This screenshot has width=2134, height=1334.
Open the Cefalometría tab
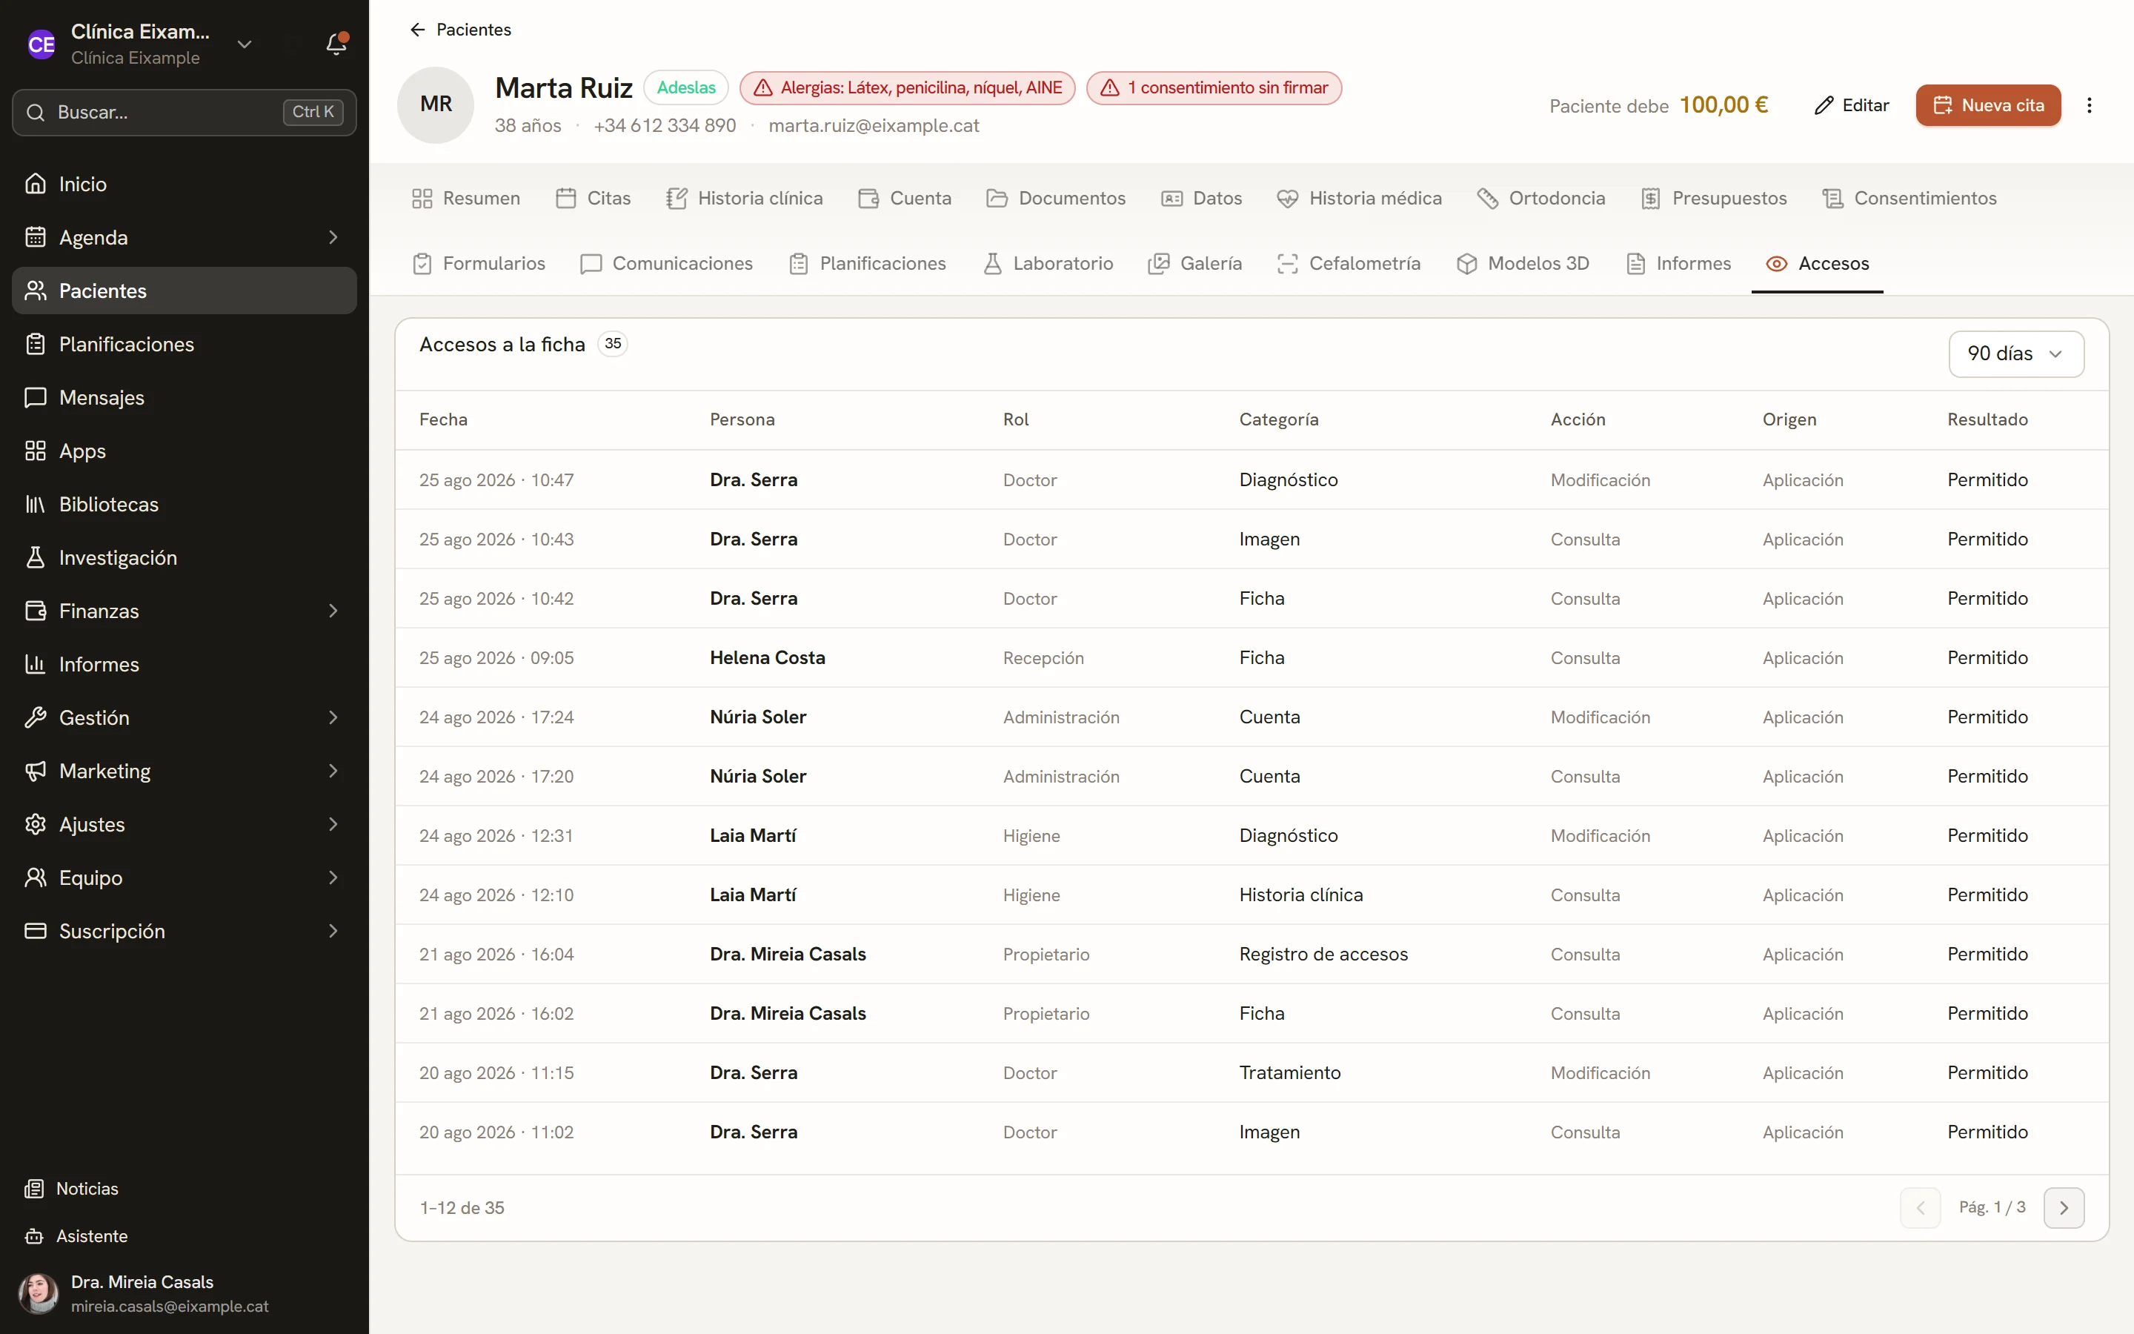click(1349, 264)
